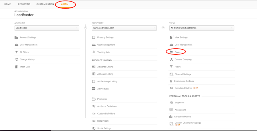The width and height of the screenshot is (257, 131).
Task: Open Change History link
Action: coord(27,60)
